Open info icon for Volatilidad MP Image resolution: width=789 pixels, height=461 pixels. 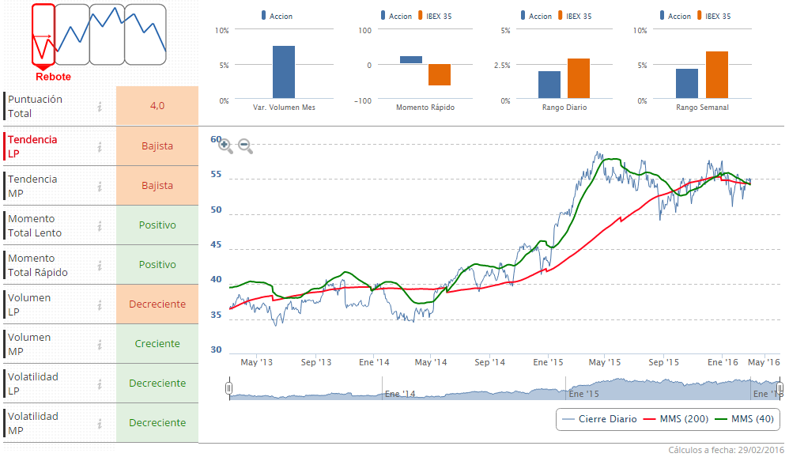[100, 423]
